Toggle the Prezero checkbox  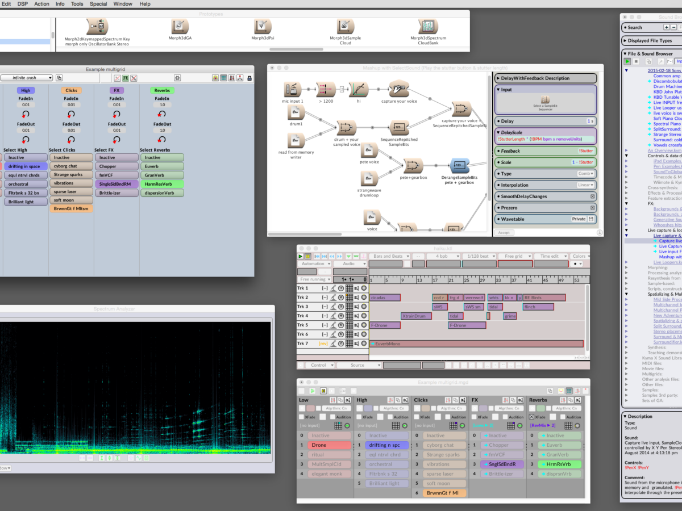[592, 208]
